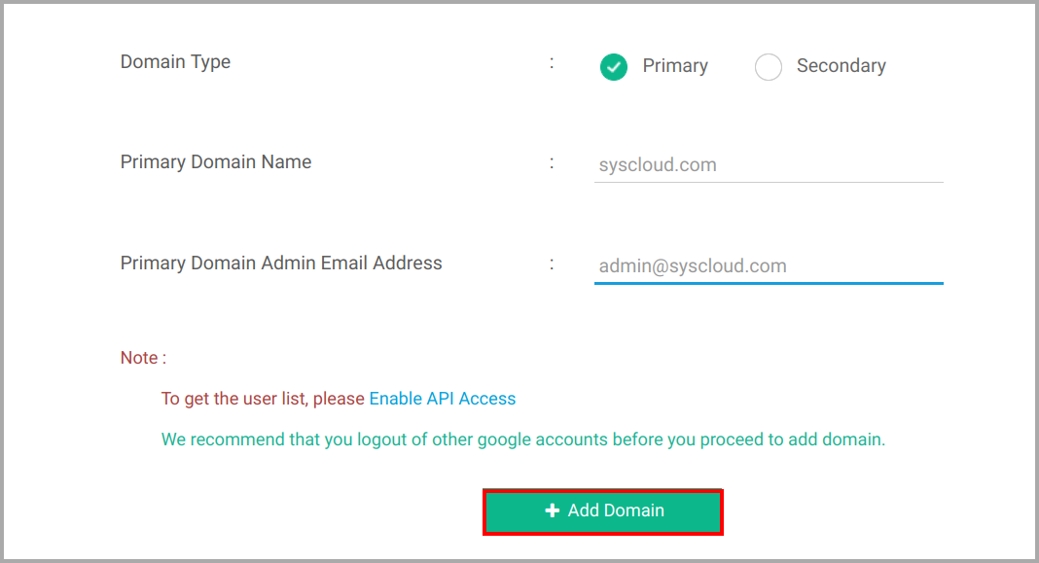Click the 'Primary' option label text
Screen dimensions: 1039x563
click(x=675, y=65)
